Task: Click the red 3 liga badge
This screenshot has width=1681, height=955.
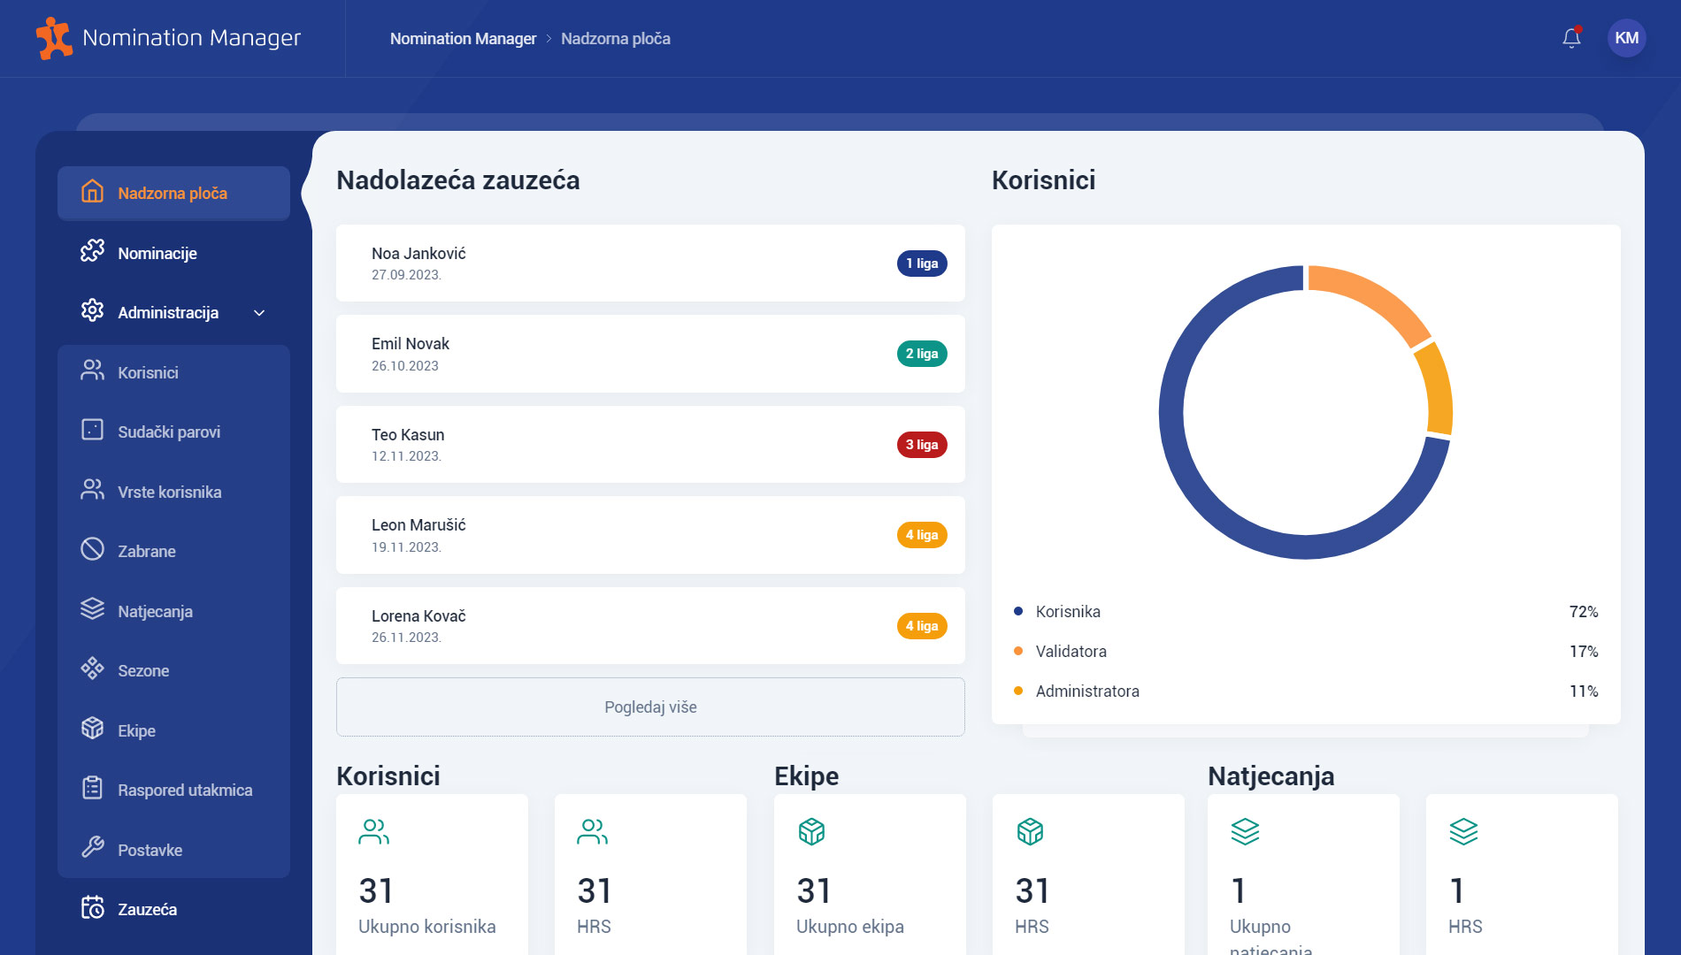Action: tap(921, 445)
